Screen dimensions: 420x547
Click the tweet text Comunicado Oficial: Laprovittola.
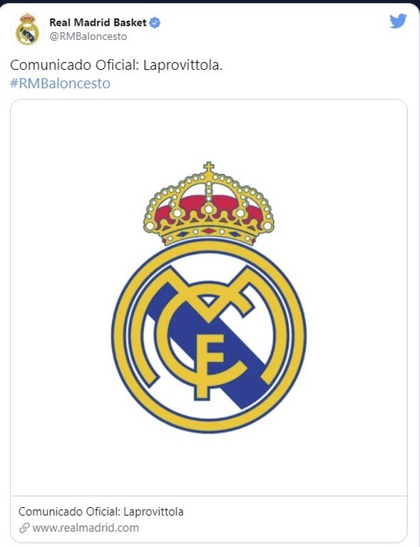tap(116, 66)
